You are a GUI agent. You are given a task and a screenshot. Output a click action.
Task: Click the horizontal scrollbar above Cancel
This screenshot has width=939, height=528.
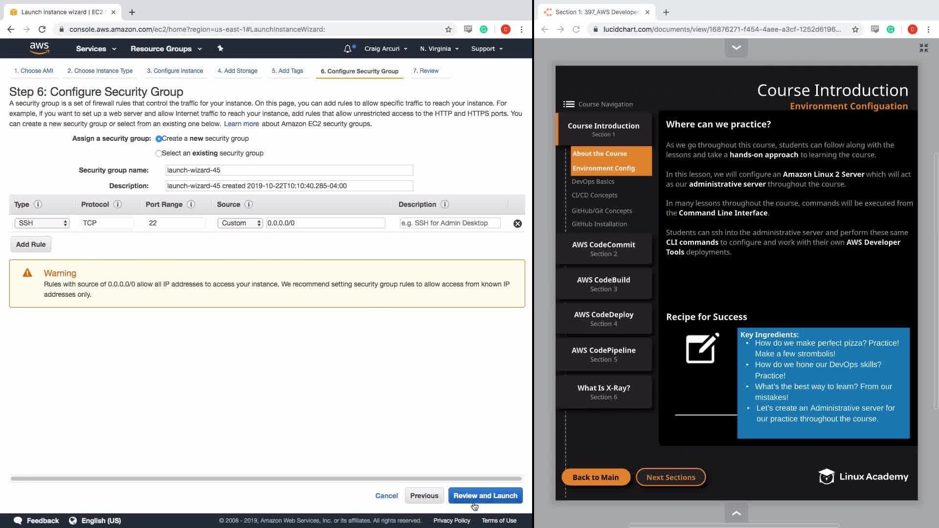click(x=267, y=478)
